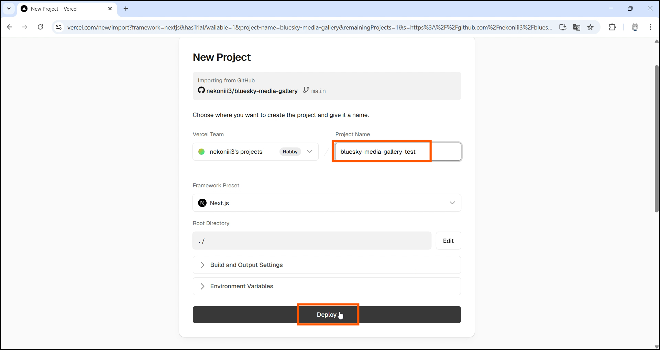Image resolution: width=660 pixels, height=350 pixels.
Task: Click the git branch icon next to main
Action: click(x=306, y=90)
